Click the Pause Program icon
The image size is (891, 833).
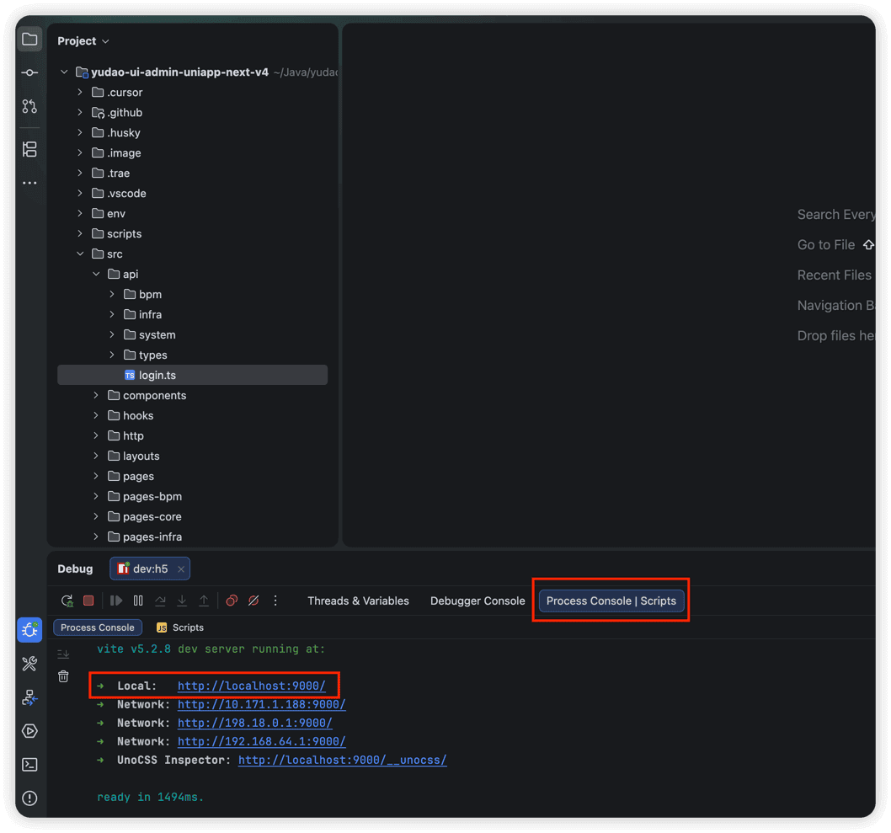[x=138, y=601]
